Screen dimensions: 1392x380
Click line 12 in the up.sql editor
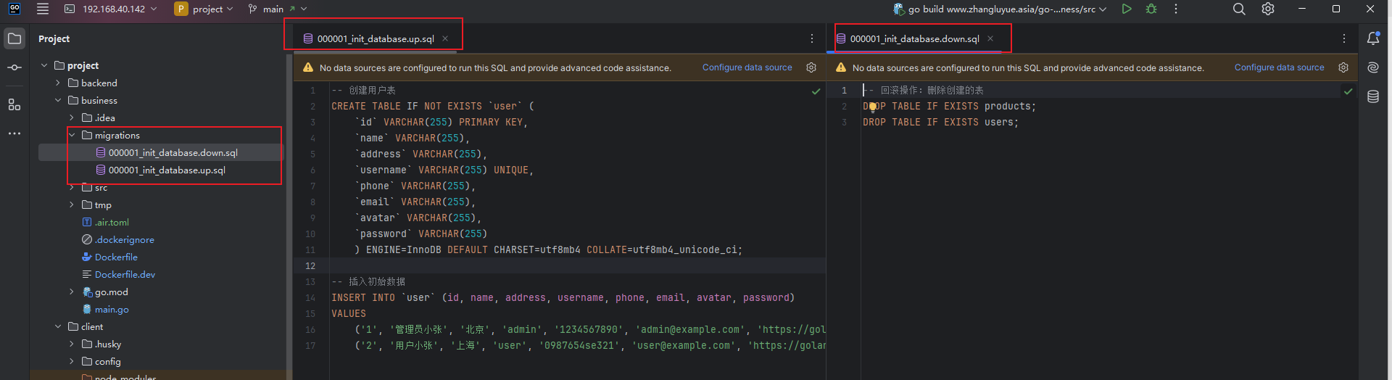click(x=577, y=266)
